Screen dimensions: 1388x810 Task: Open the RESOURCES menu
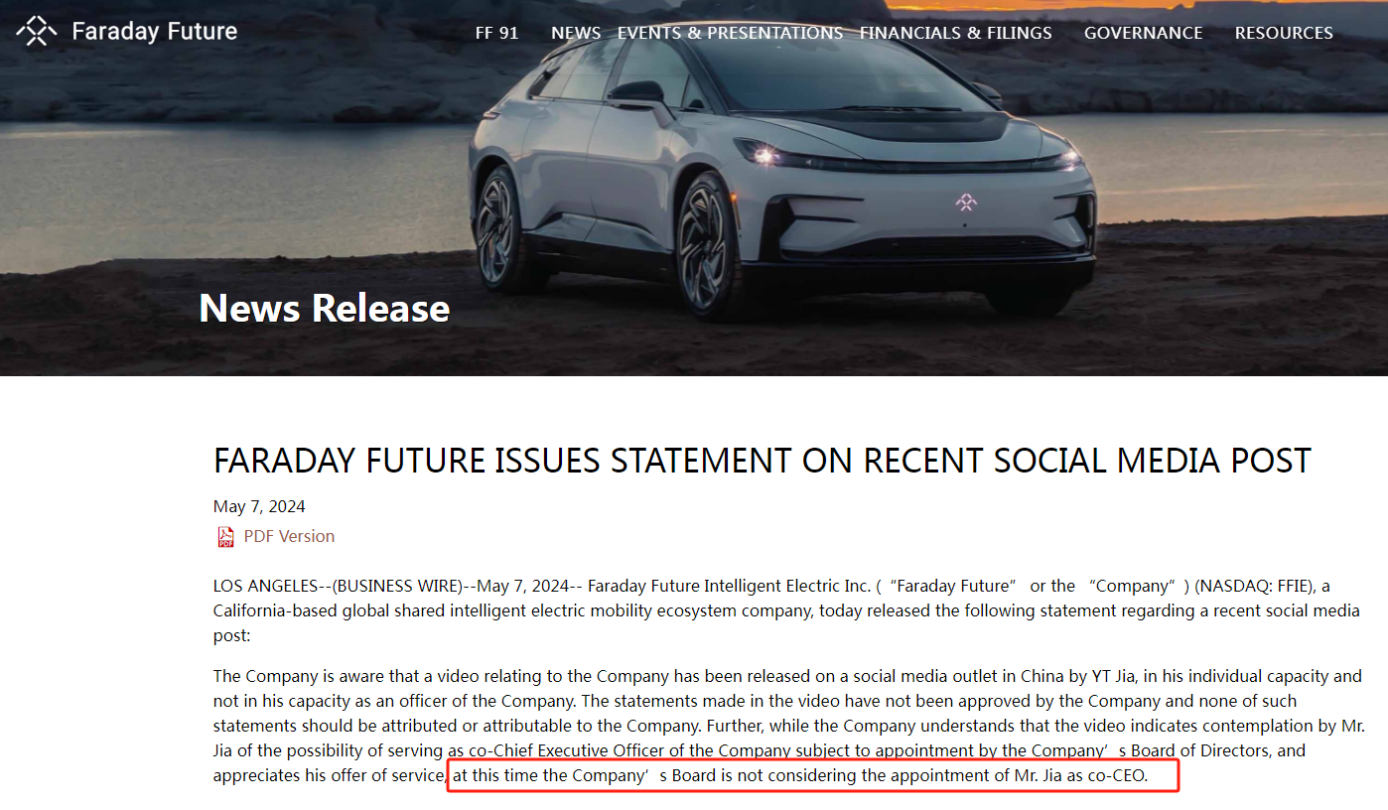pos(1284,33)
